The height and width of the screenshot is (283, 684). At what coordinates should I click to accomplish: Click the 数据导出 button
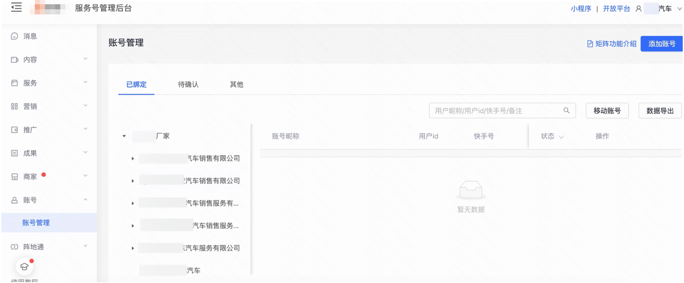point(660,111)
